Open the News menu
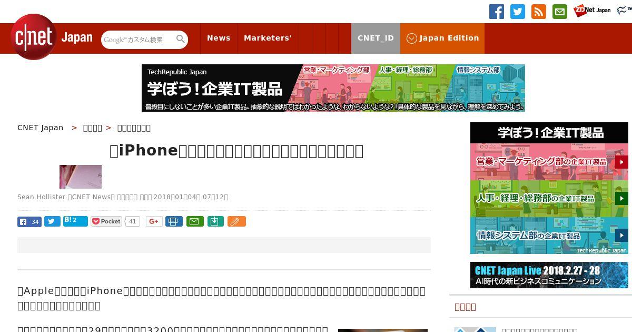Screen dimensions: 632x332 (x=219, y=38)
